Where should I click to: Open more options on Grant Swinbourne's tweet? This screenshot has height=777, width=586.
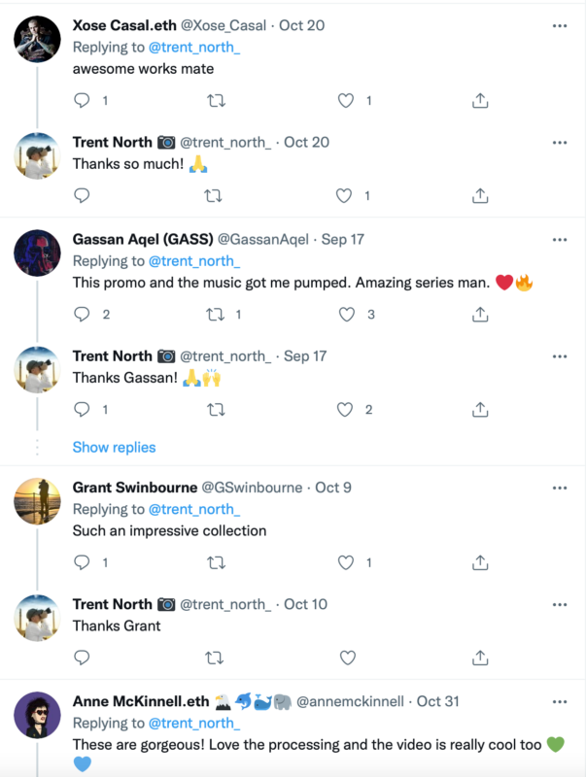tap(560, 488)
